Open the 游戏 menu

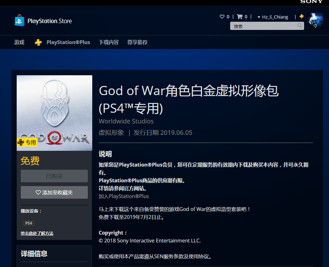click(x=19, y=42)
